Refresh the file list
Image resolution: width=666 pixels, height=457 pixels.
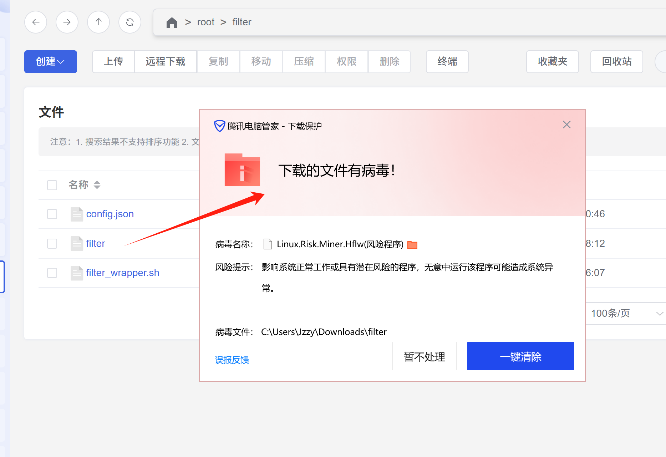(x=130, y=22)
